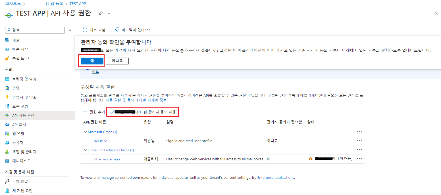Click the 새로 고침 refresh icon
441x195 pixels.
coord(85,30)
